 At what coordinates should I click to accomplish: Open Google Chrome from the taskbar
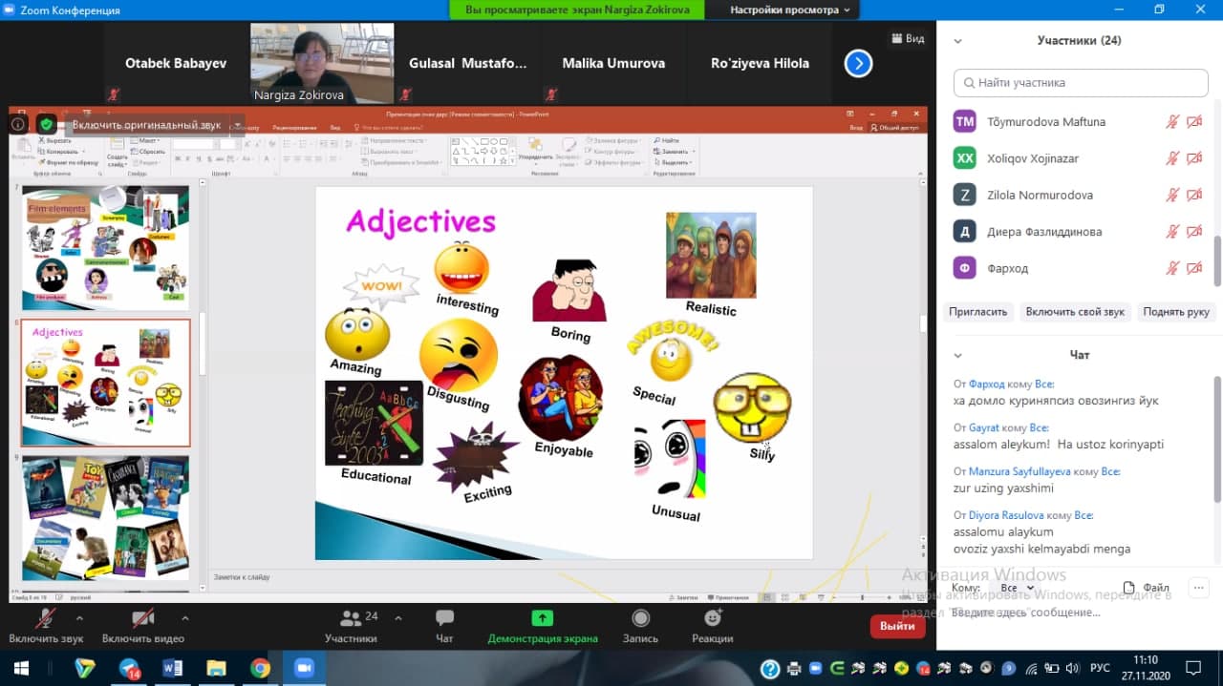260,668
